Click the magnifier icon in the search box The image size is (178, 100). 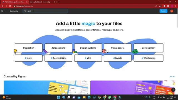(25, 11)
